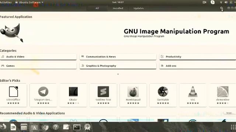Expand more categories with the small arrow
The width and height of the screenshot is (236, 132).
pyautogui.click(x=118, y=74)
